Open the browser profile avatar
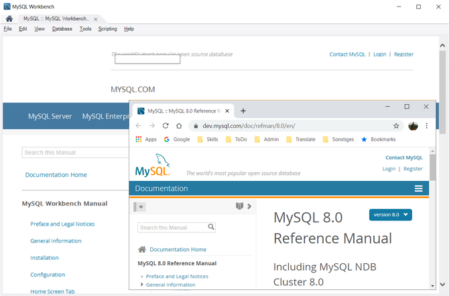Image resolution: width=449 pixels, height=296 pixels. (413, 126)
